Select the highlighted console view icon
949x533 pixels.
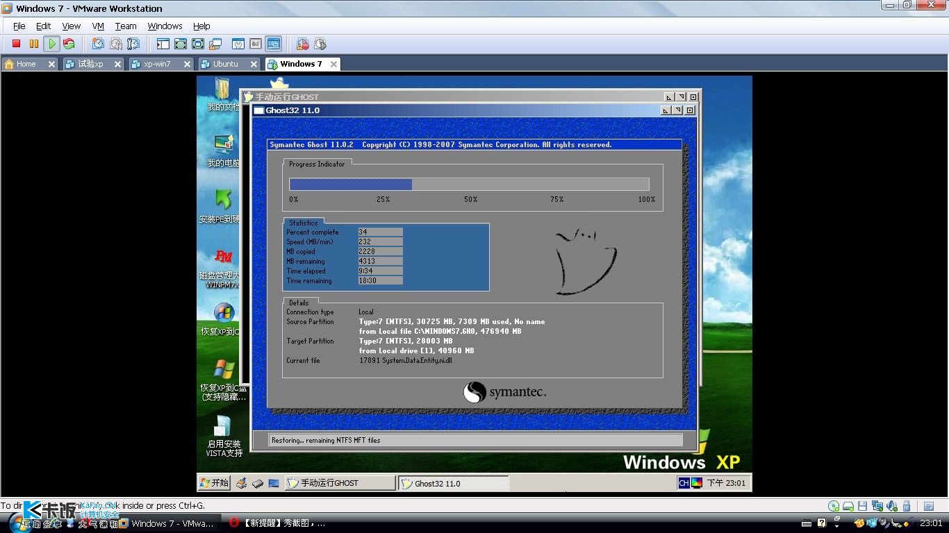(273, 44)
